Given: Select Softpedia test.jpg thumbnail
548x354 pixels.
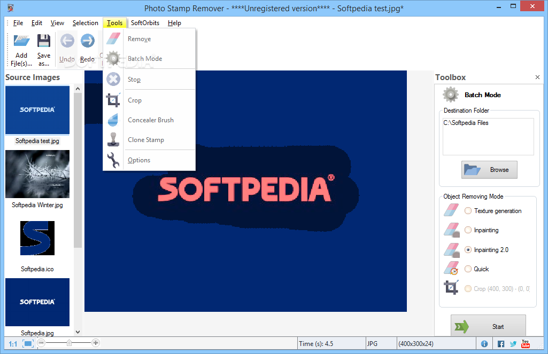Looking at the screenshot, I should tap(37, 110).
